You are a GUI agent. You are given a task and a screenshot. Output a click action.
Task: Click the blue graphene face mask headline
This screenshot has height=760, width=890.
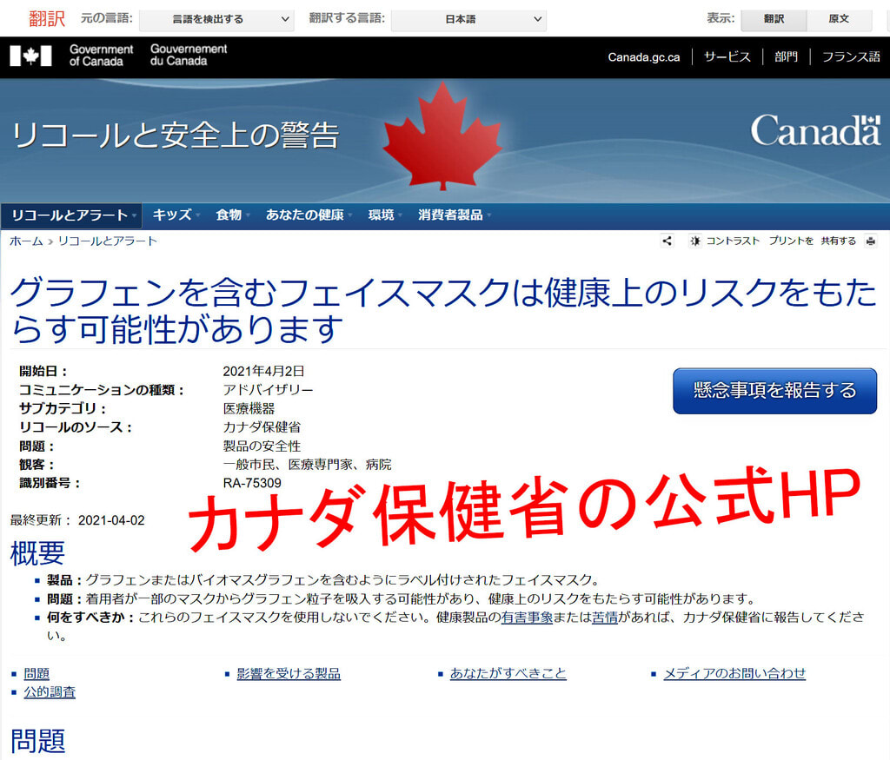click(x=444, y=310)
